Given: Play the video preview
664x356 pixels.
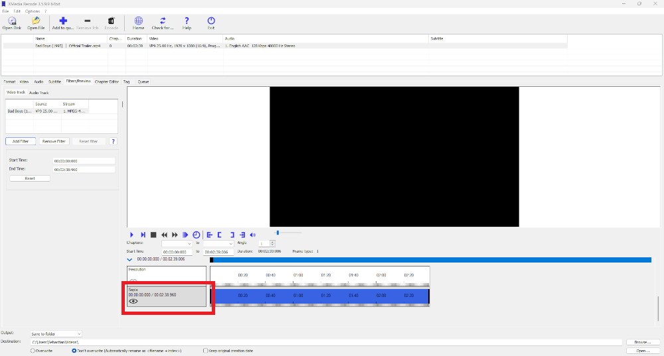Looking at the screenshot, I should pos(131,235).
